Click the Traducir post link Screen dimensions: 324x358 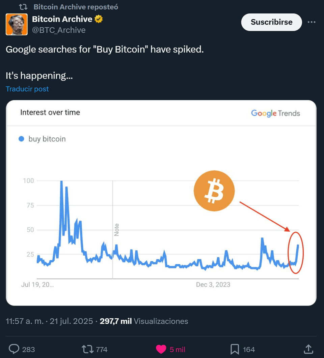27,89
